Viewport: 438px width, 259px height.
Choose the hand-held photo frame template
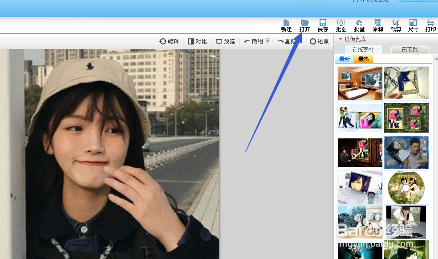point(406,83)
